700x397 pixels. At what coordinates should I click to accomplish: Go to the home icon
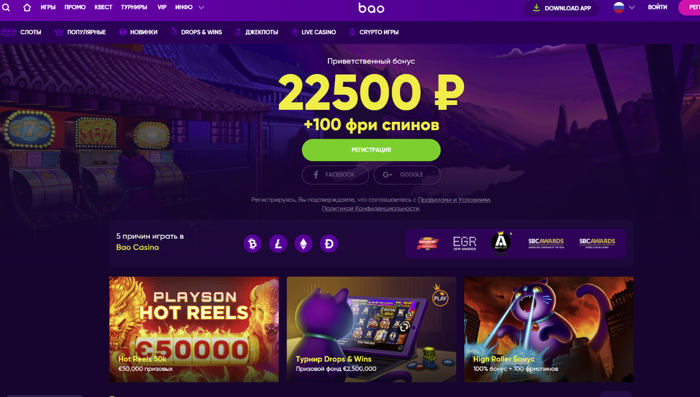tap(27, 7)
